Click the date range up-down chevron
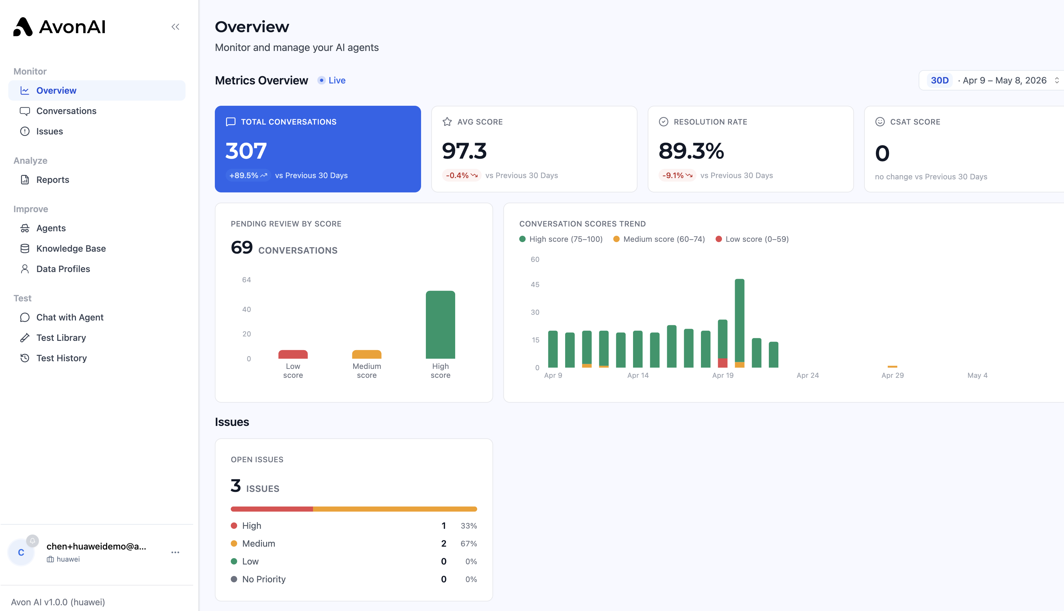 1056,80
